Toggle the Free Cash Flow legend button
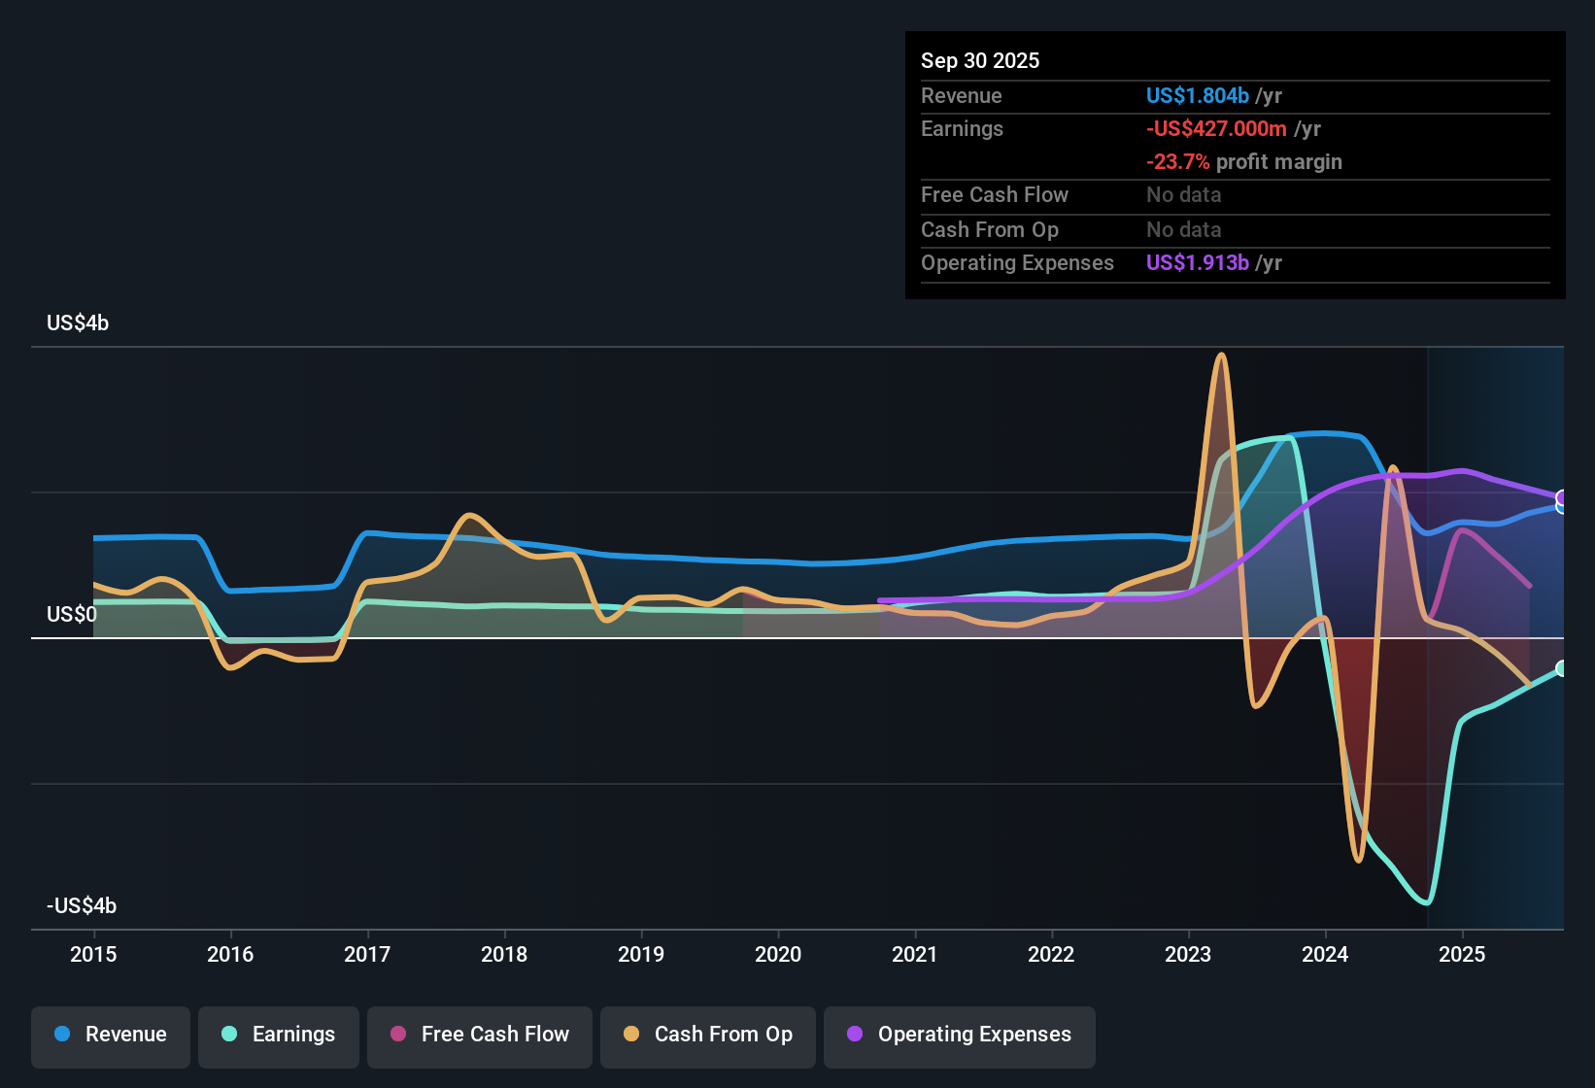The image size is (1595, 1088). 480,1036
